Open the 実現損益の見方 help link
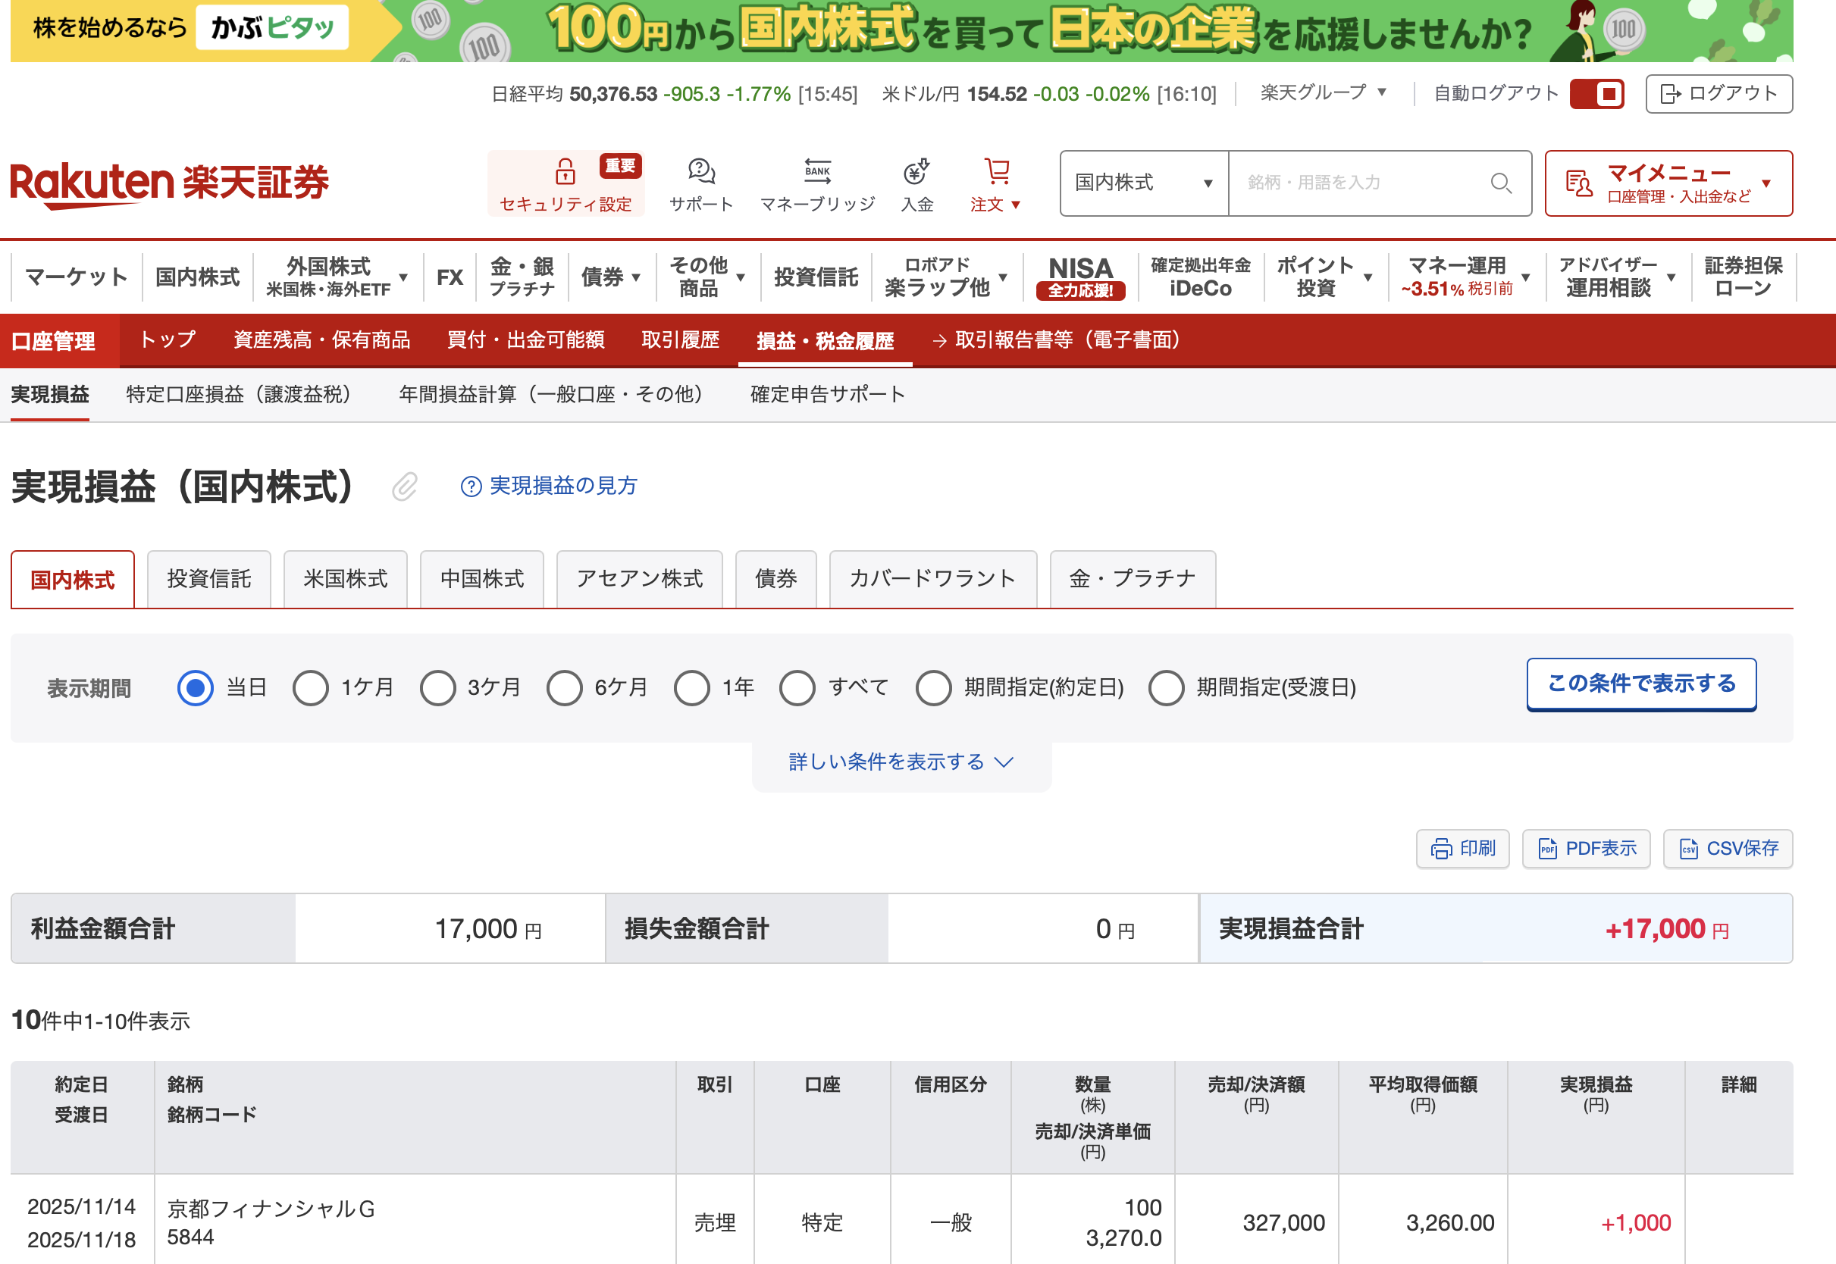The image size is (1836, 1264). tap(550, 487)
